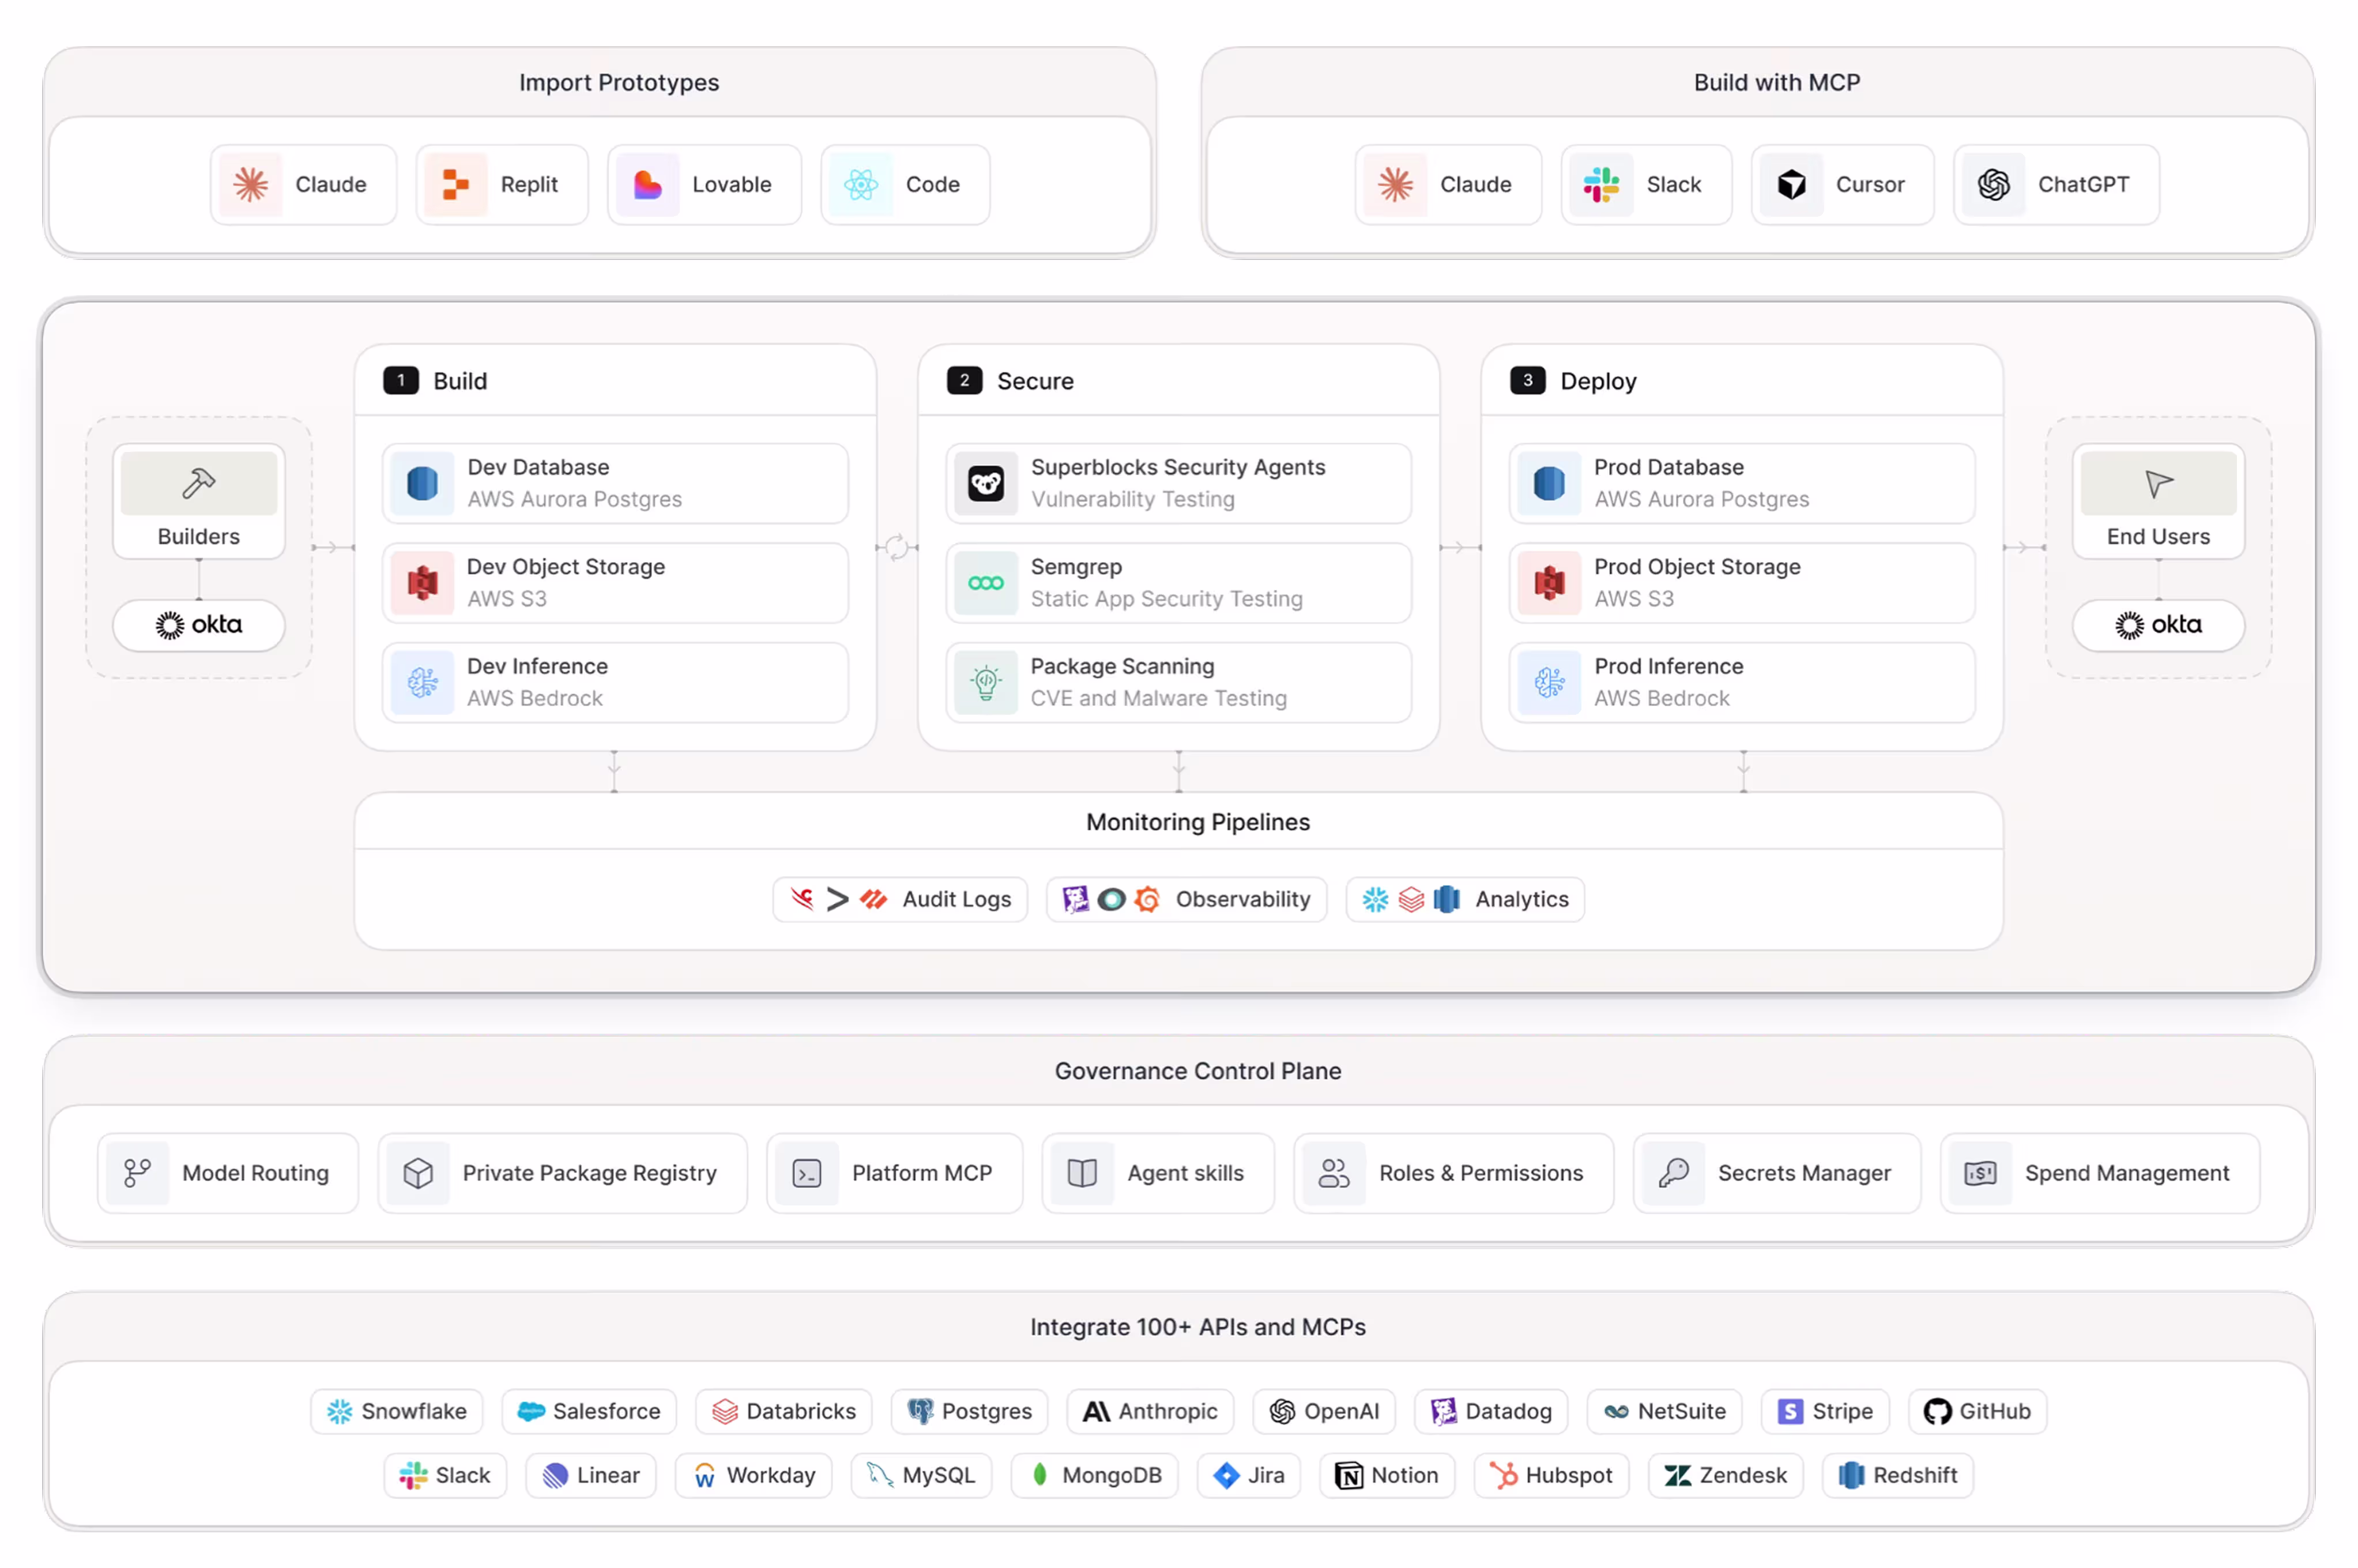Open the GitHub integration chip
Viewport: 2358px width, 1568px height.
1977,1411
